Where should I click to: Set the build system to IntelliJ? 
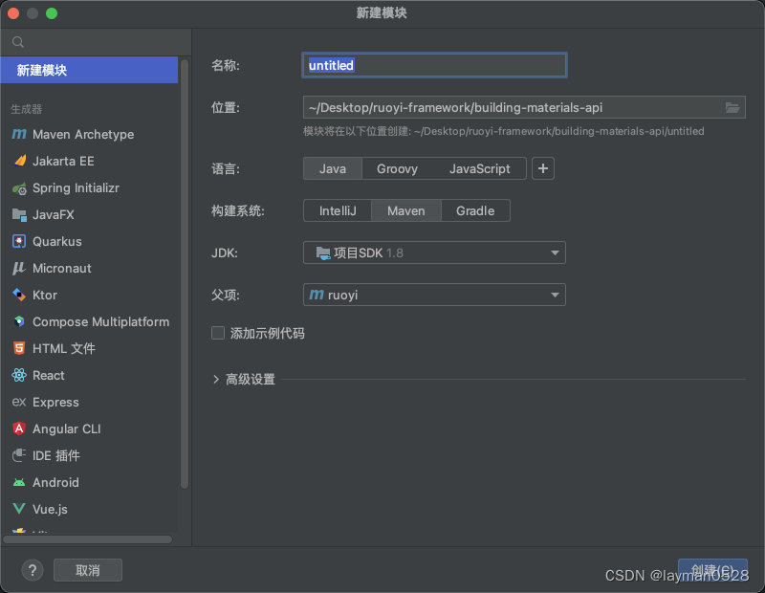338,210
